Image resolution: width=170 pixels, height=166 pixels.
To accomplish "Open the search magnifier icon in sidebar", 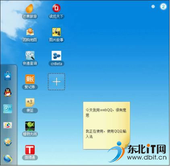I will pyautogui.click(x=8, y=109).
